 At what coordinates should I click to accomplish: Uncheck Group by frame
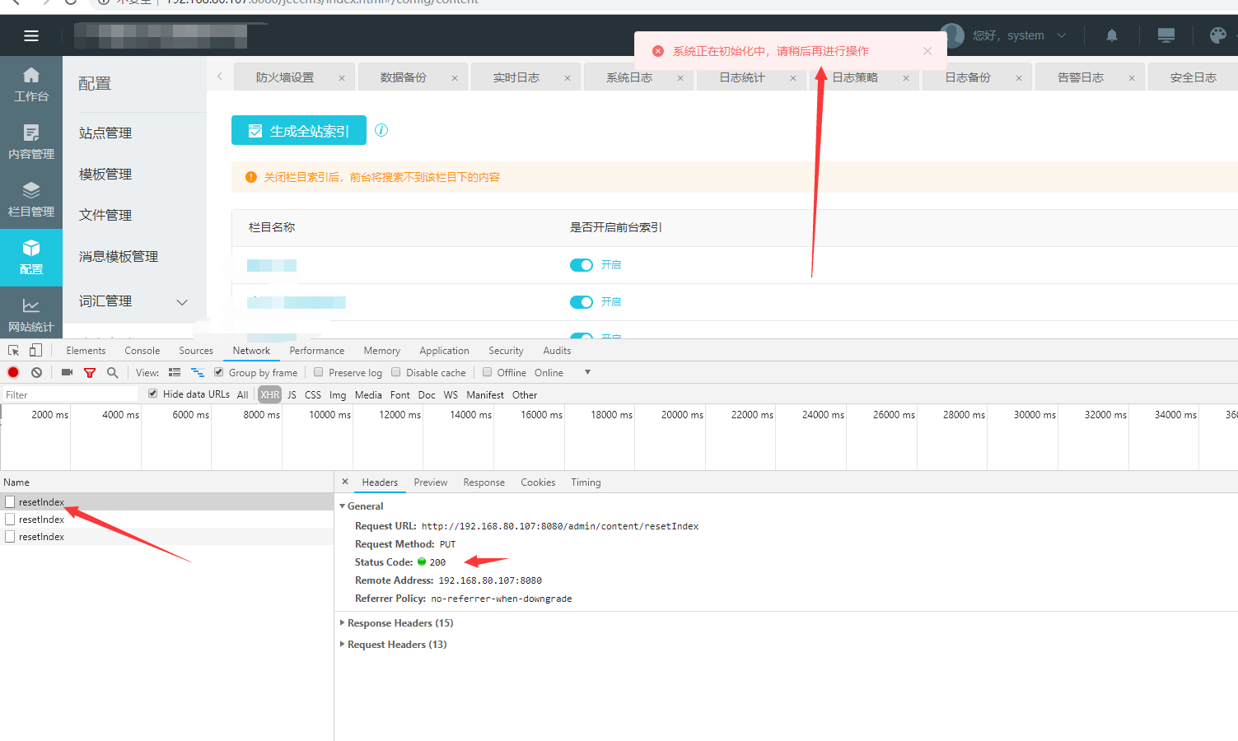coord(219,372)
